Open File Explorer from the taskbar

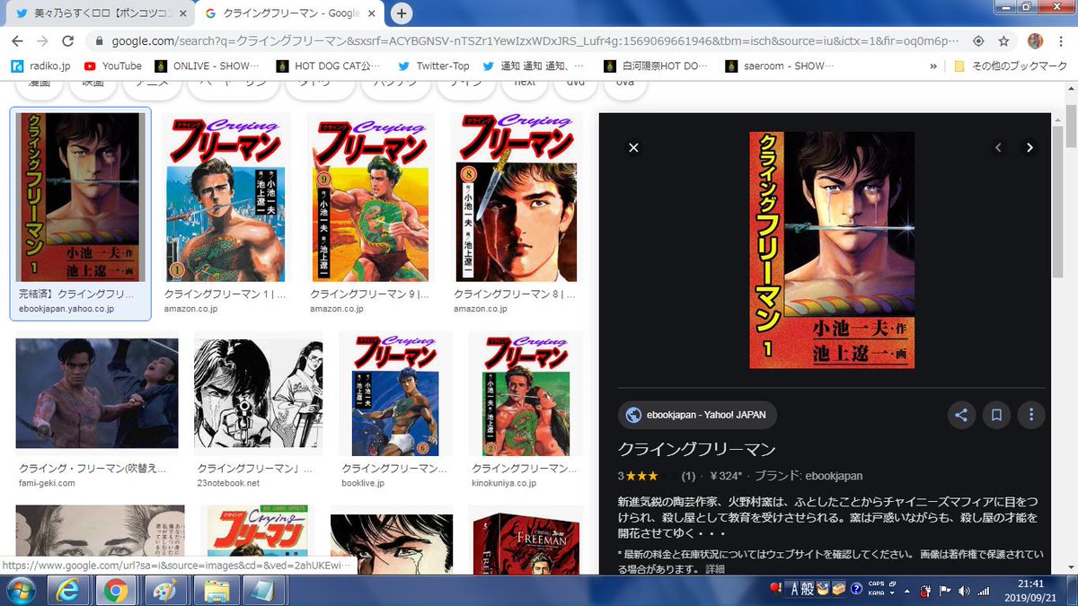216,590
